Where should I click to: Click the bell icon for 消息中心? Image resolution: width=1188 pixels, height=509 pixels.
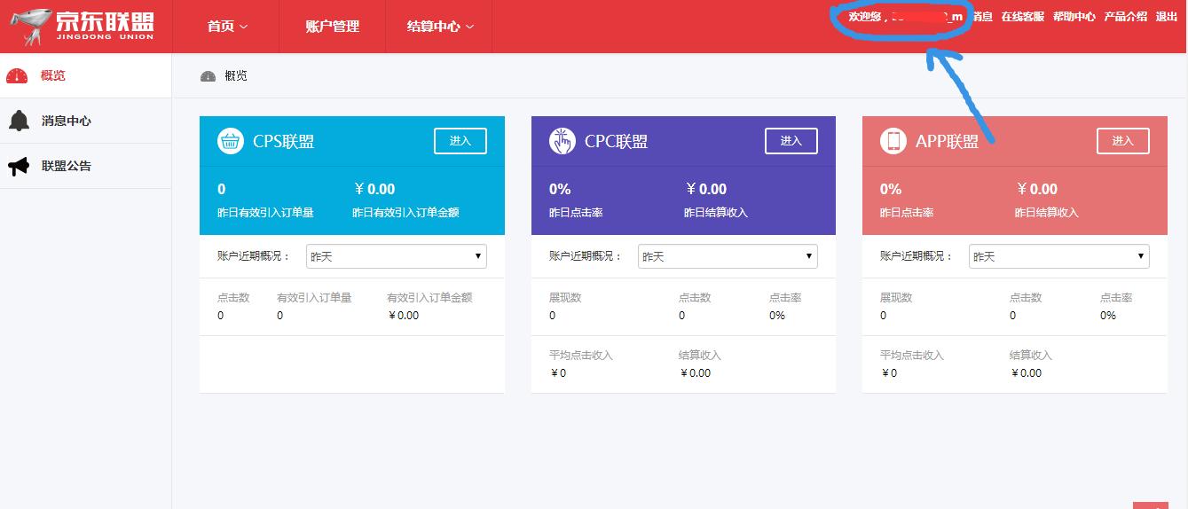pyautogui.click(x=18, y=121)
